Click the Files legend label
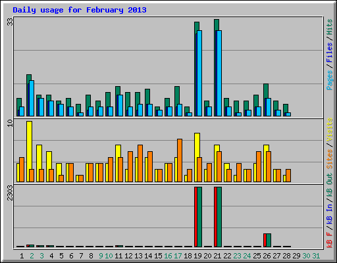The image size is (337, 263). pos(330,53)
